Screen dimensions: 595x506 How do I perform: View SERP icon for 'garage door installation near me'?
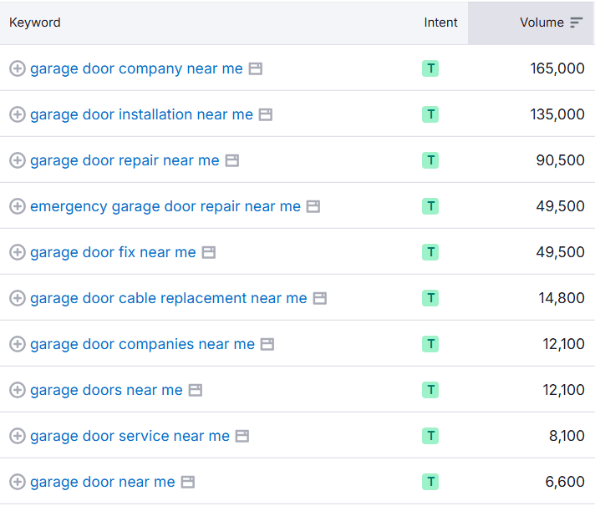coord(266,115)
